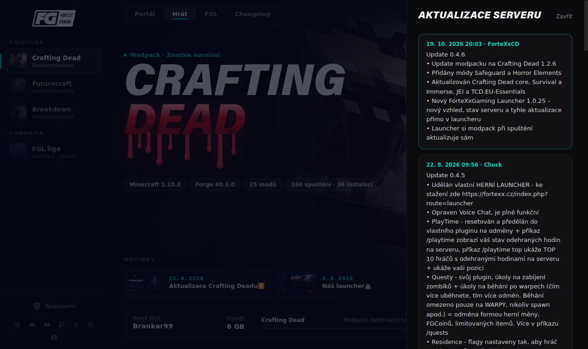Click the Update 0.4.6 heading

coord(446,55)
